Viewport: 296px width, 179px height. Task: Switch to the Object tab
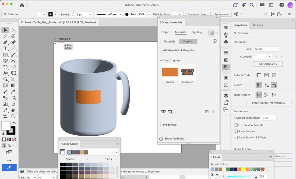click(x=165, y=32)
